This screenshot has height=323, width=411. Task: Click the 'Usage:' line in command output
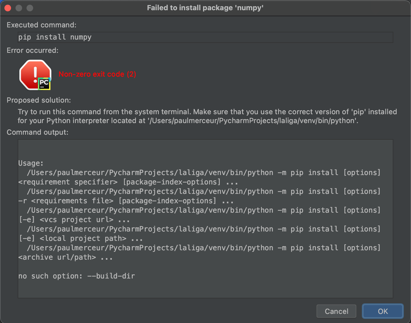coord(31,163)
